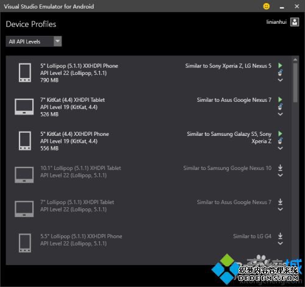Select the 5.5" Lollipop (5.1.1) XXHDPI Phone title
The image size is (305, 287).
(x=81, y=236)
